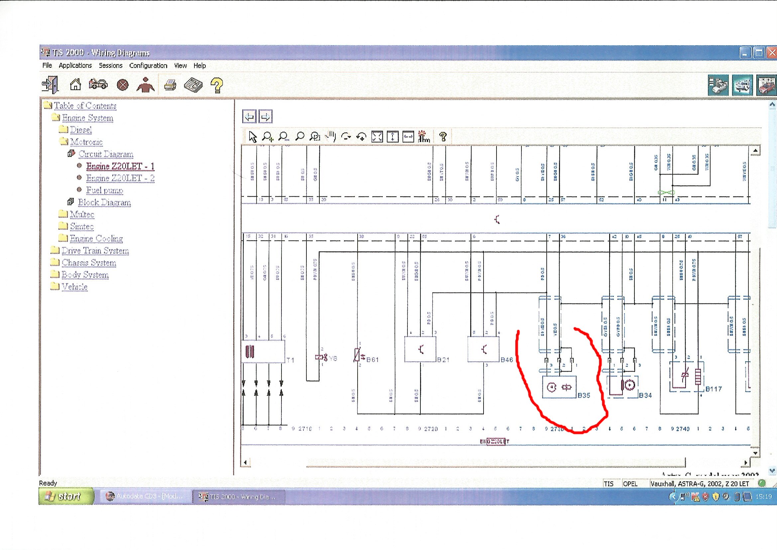Expand the Diesel folder
The image size is (777, 550).
[x=80, y=130]
